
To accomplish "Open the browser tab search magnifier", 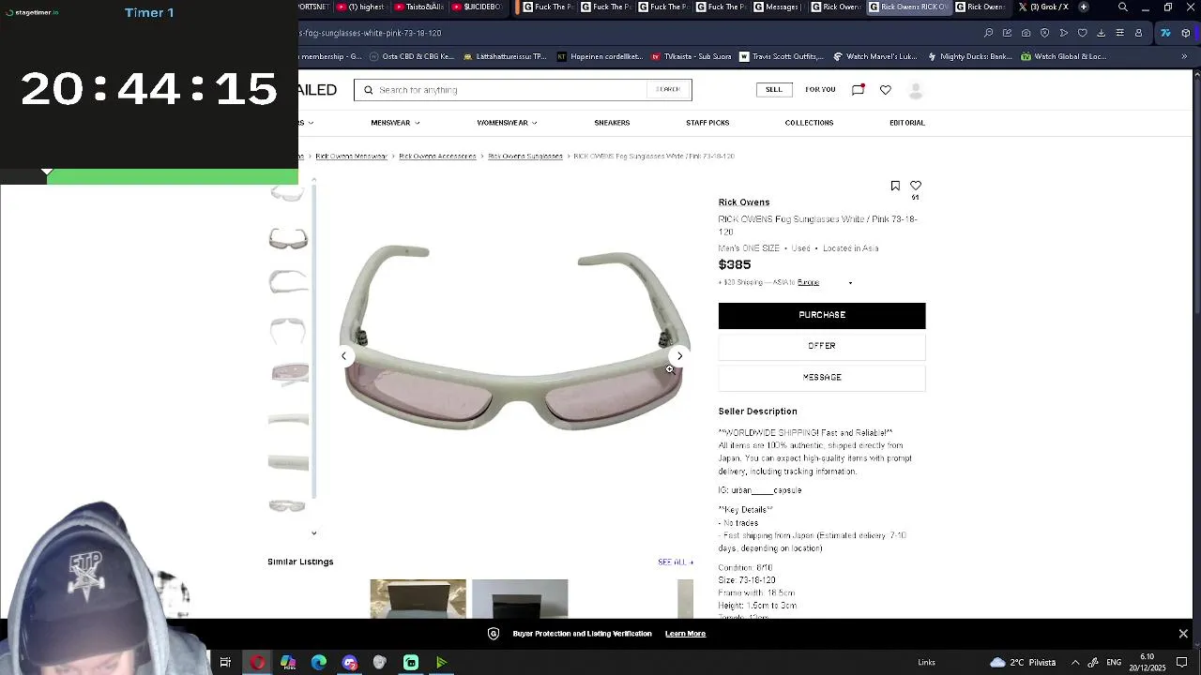I will point(1123,7).
